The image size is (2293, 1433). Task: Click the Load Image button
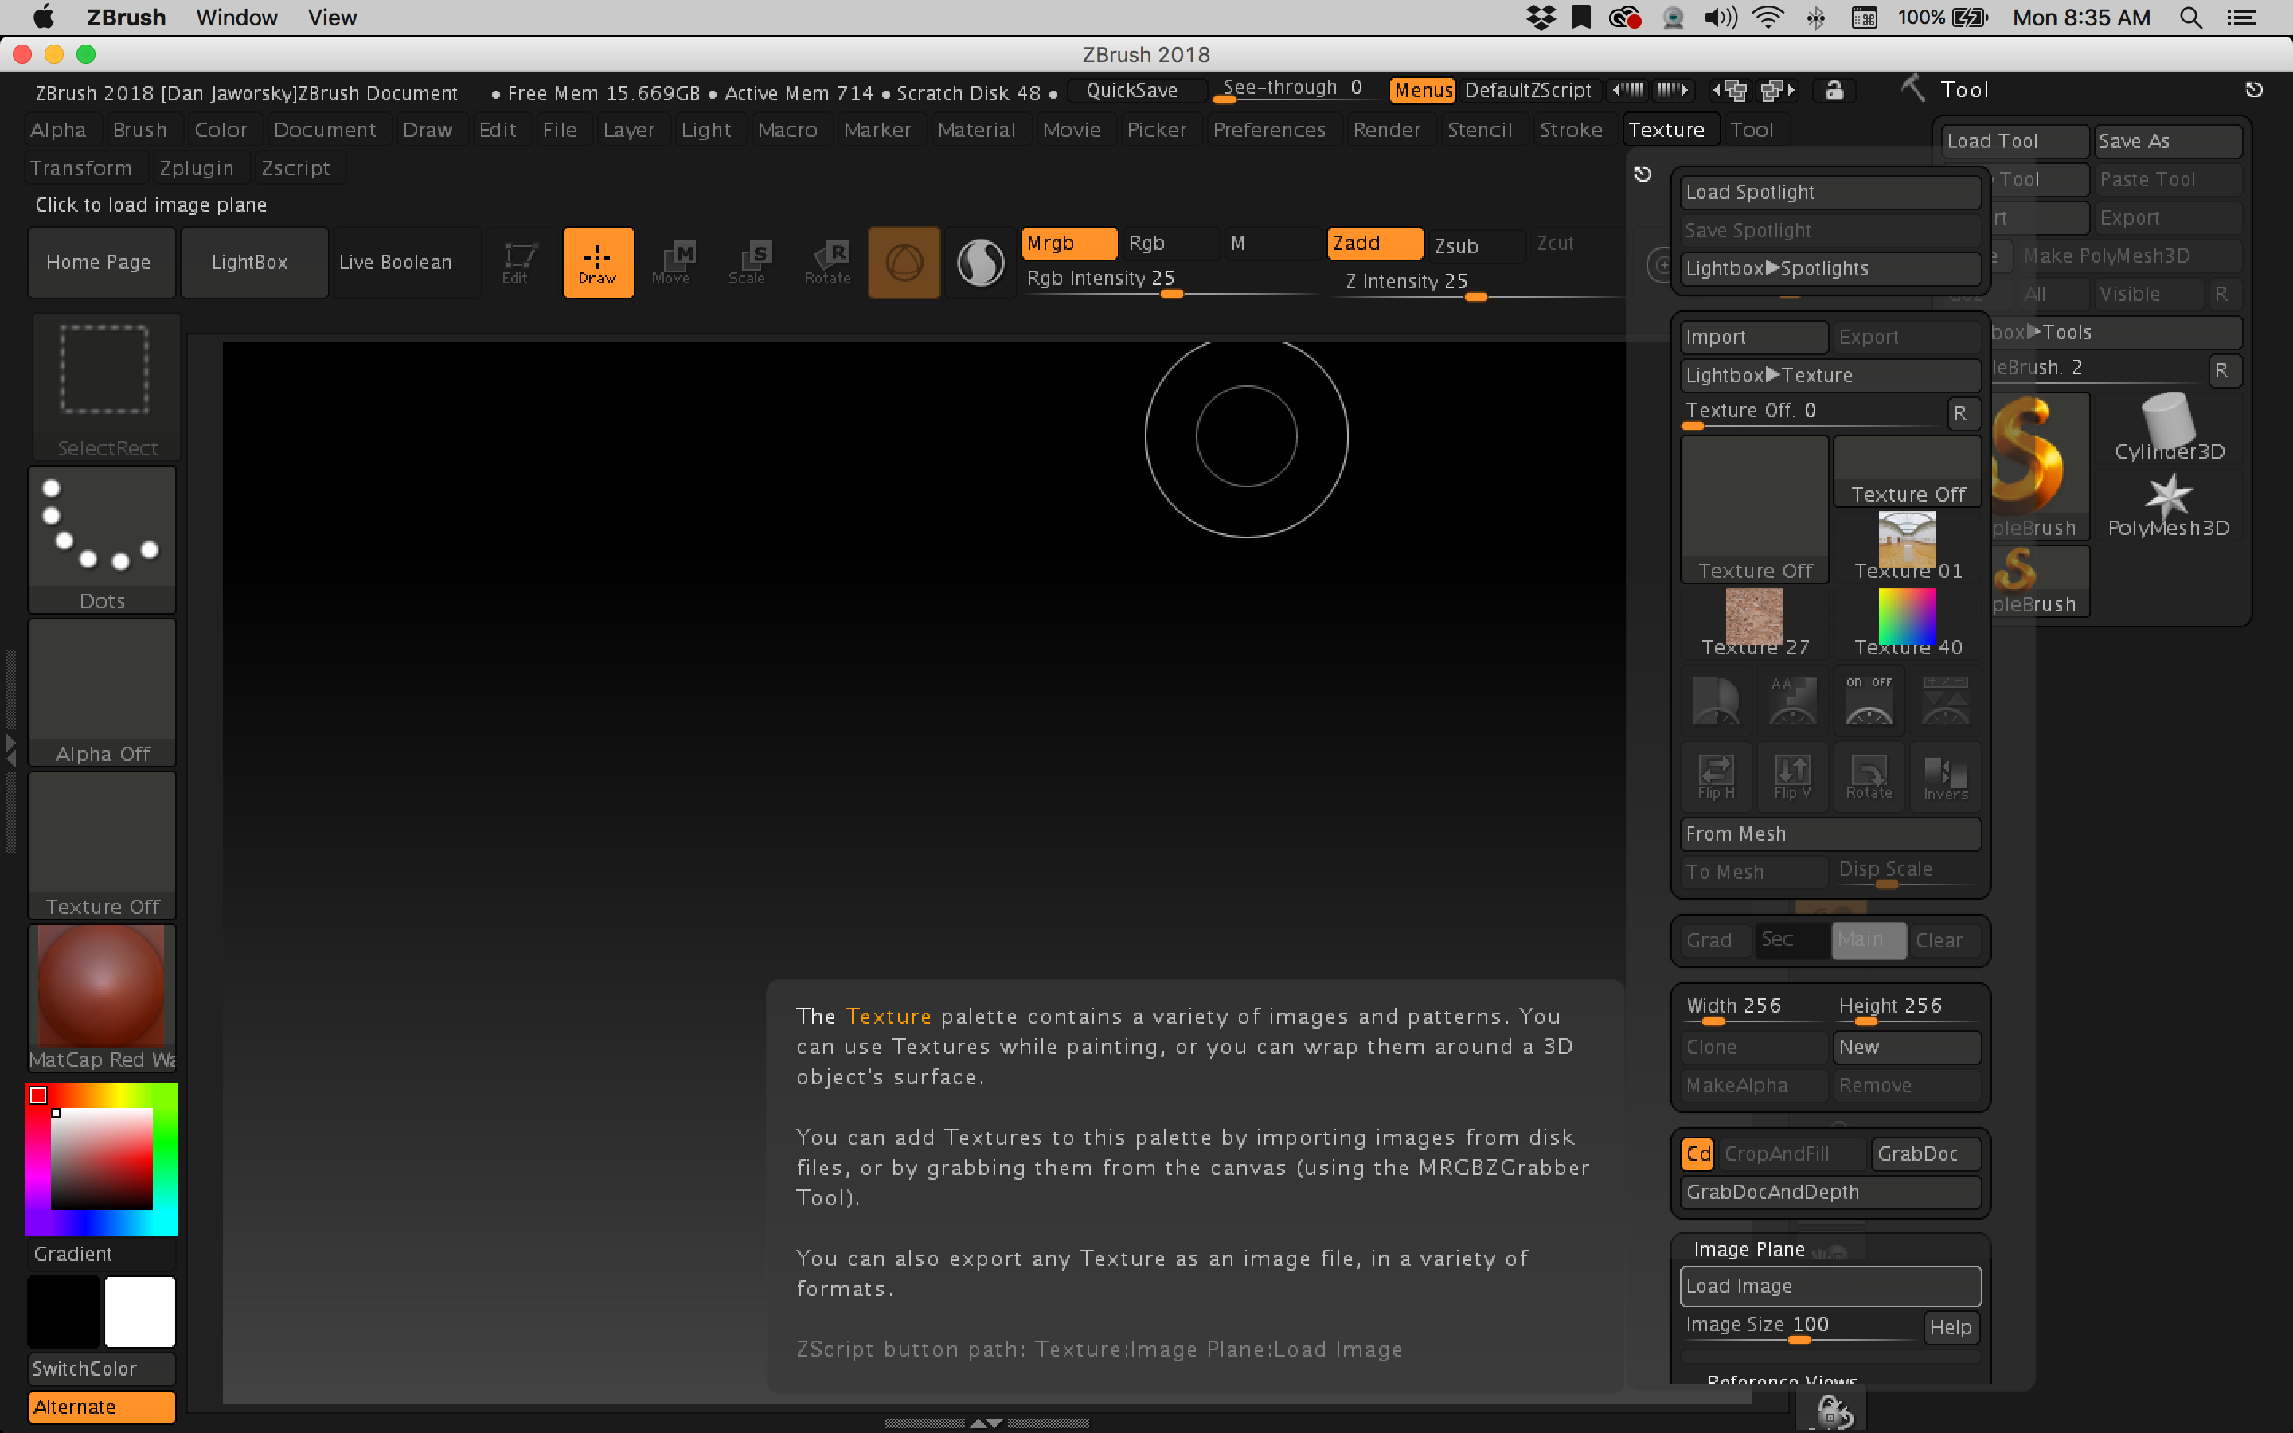coord(1830,1286)
